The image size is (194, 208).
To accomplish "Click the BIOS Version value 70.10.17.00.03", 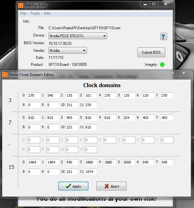I will 60,44.
